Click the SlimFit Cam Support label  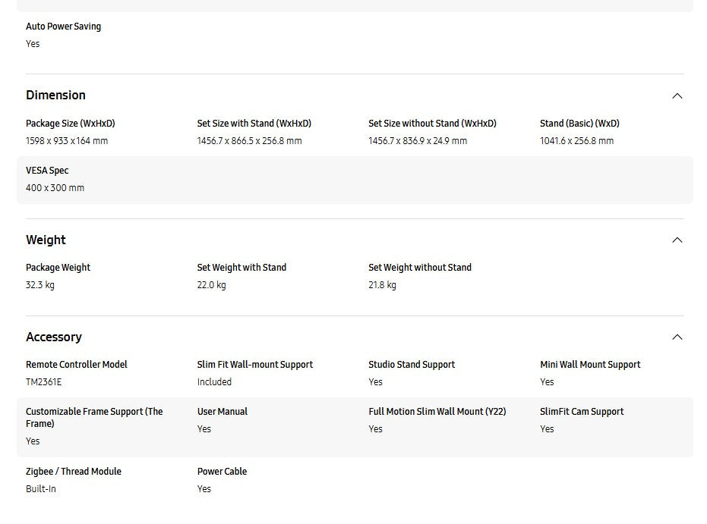582,412
